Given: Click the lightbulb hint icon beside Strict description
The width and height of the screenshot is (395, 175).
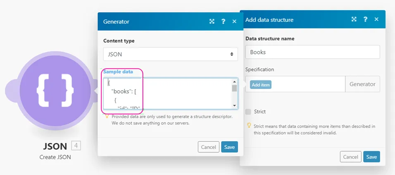Looking at the screenshot, I should click(249, 125).
